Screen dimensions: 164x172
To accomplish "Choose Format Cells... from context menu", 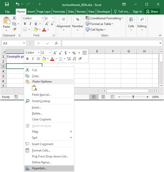I will coord(49,150).
